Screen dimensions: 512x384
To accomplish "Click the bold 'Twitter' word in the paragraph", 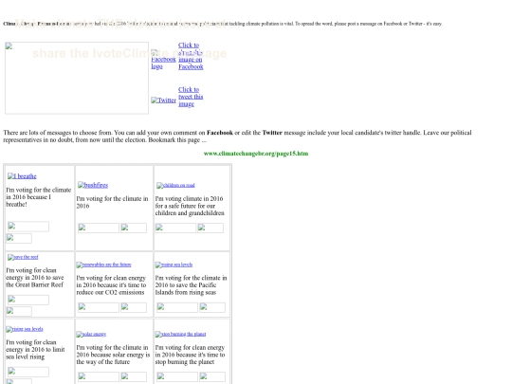I will [x=272, y=133].
